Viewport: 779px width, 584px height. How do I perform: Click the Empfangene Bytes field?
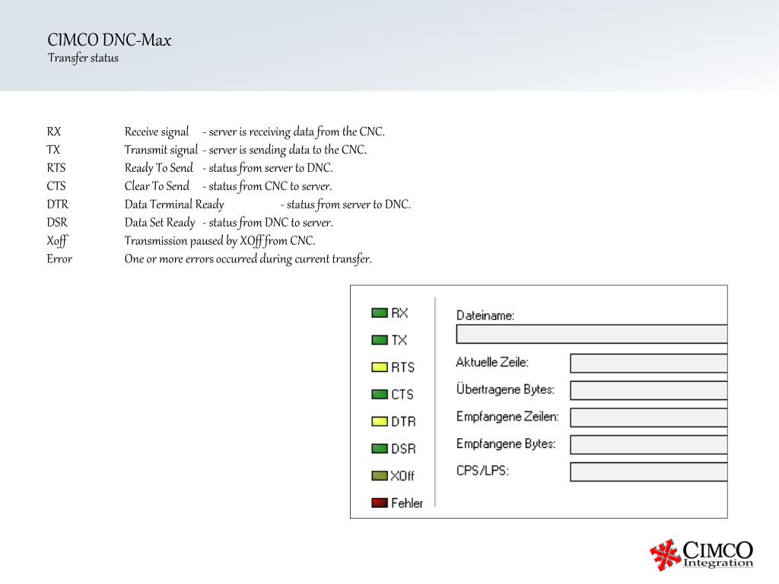tap(649, 445)
